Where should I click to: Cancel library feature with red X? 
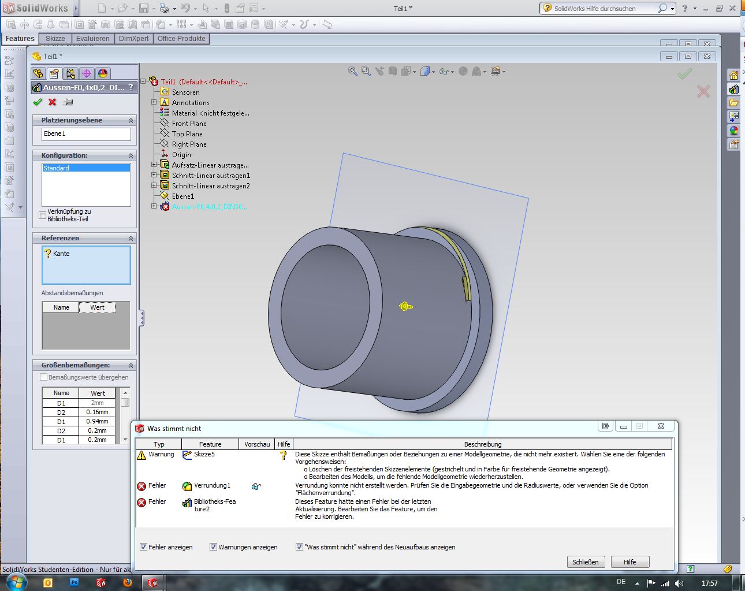(x=53, y=102)
